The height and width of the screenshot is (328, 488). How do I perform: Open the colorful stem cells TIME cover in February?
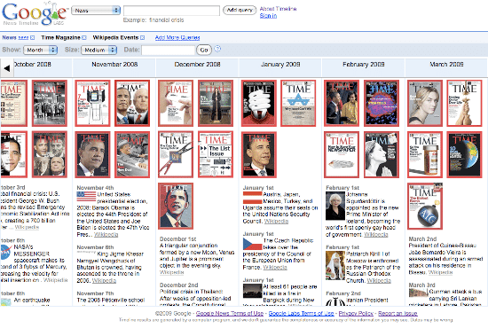pyautogui.click(x=382, y=103)
